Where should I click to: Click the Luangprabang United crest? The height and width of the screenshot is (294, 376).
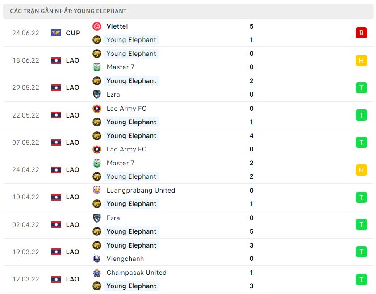[x=97, y=190]
